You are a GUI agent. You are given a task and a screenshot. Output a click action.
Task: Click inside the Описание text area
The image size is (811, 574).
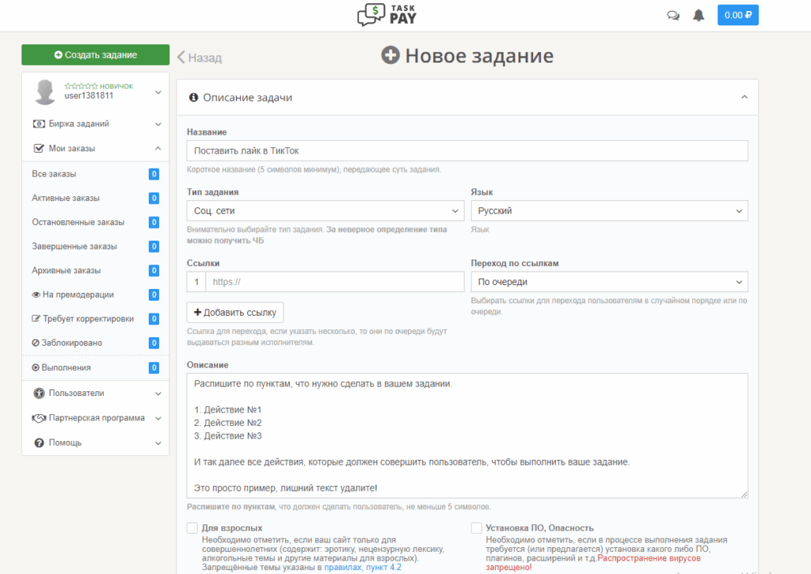point(467,436)
